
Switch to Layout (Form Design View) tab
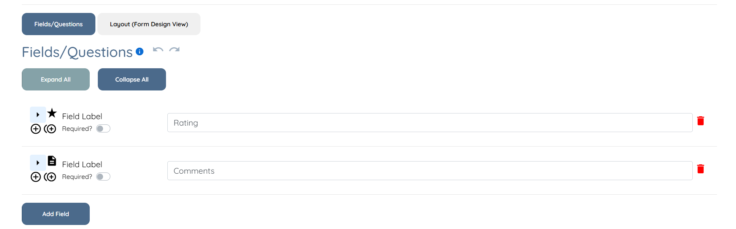(x=149, y=24)
